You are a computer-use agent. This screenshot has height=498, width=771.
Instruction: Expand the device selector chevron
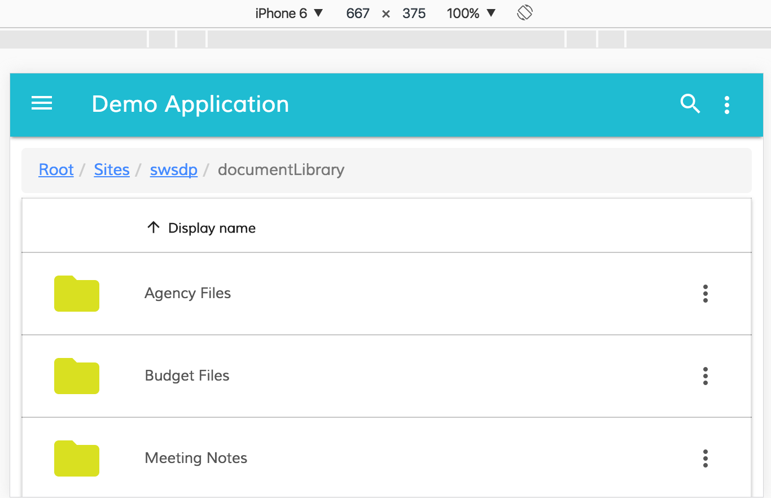tap(319, 13)
